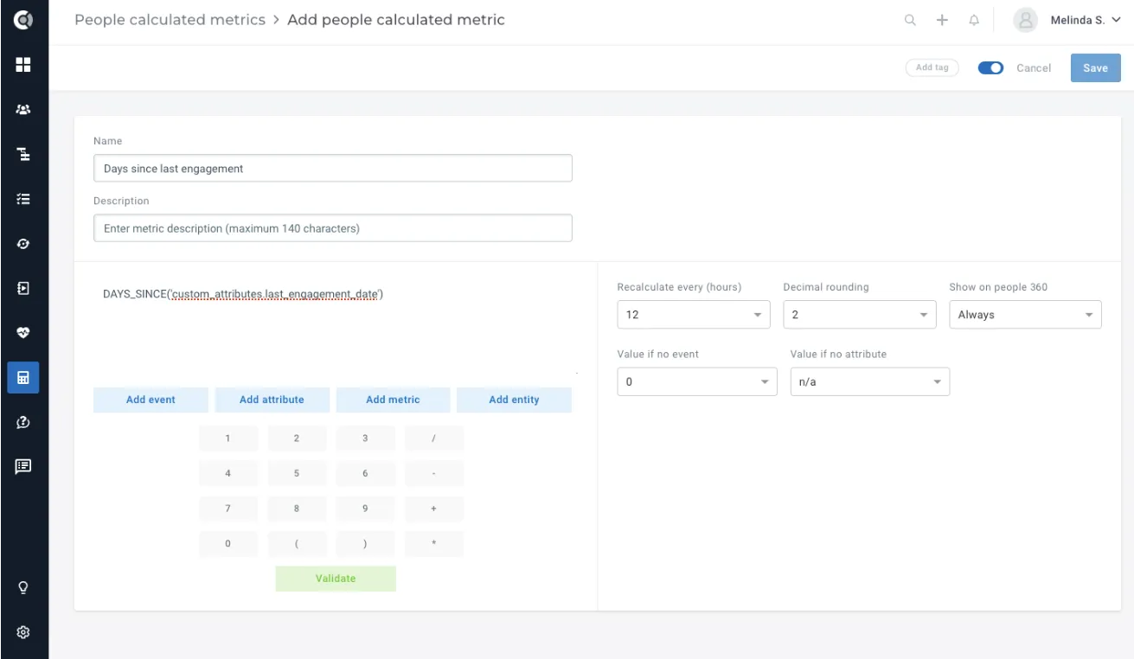Screen dimensions: 1134x659
Task: Open the hierarchy bars icon in sidebar
Action: (23, 154)
